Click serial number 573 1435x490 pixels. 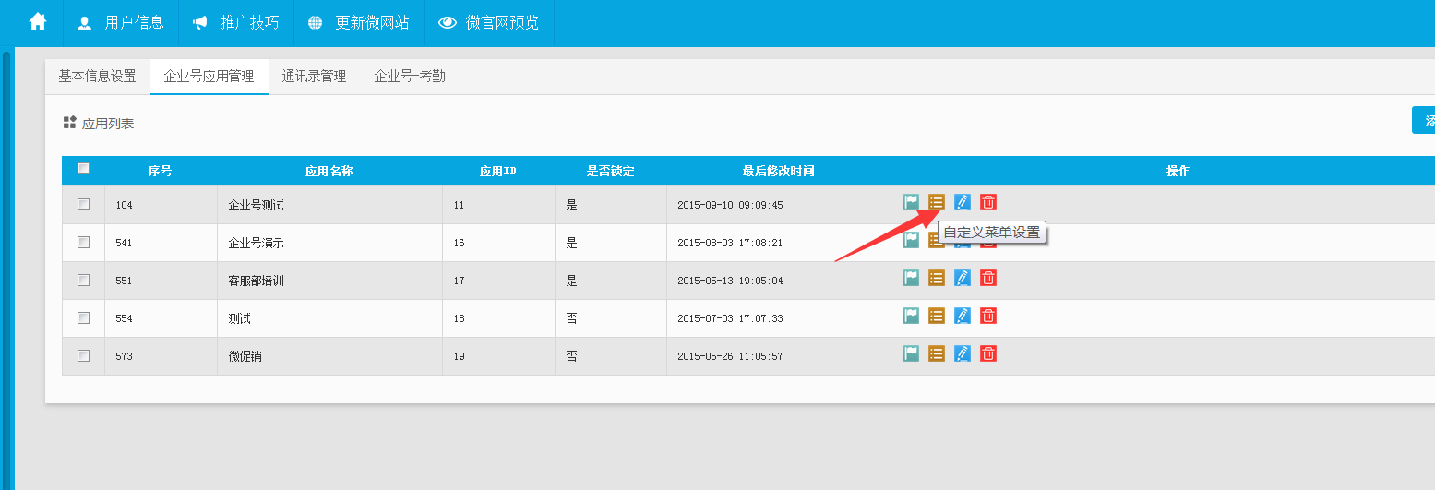tap(124, 356)
